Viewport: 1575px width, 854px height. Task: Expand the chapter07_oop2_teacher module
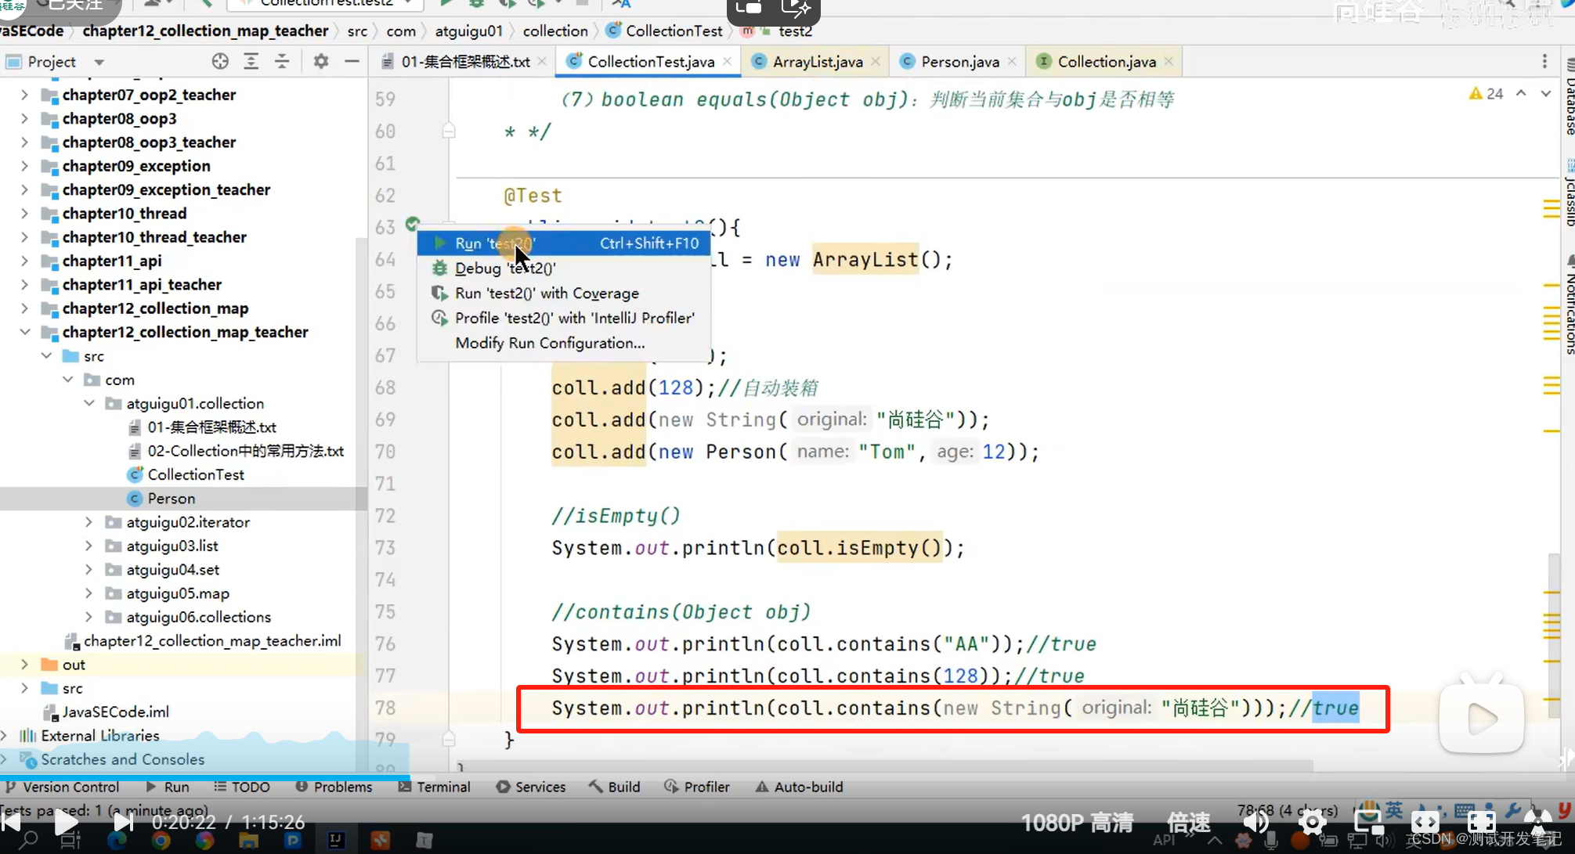coord(24,95)
